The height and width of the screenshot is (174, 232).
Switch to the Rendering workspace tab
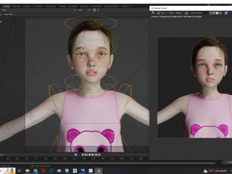[84, 6]
